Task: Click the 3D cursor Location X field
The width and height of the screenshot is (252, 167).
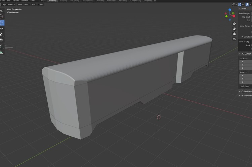Action: pyautogui.click(x=246, y=62)
